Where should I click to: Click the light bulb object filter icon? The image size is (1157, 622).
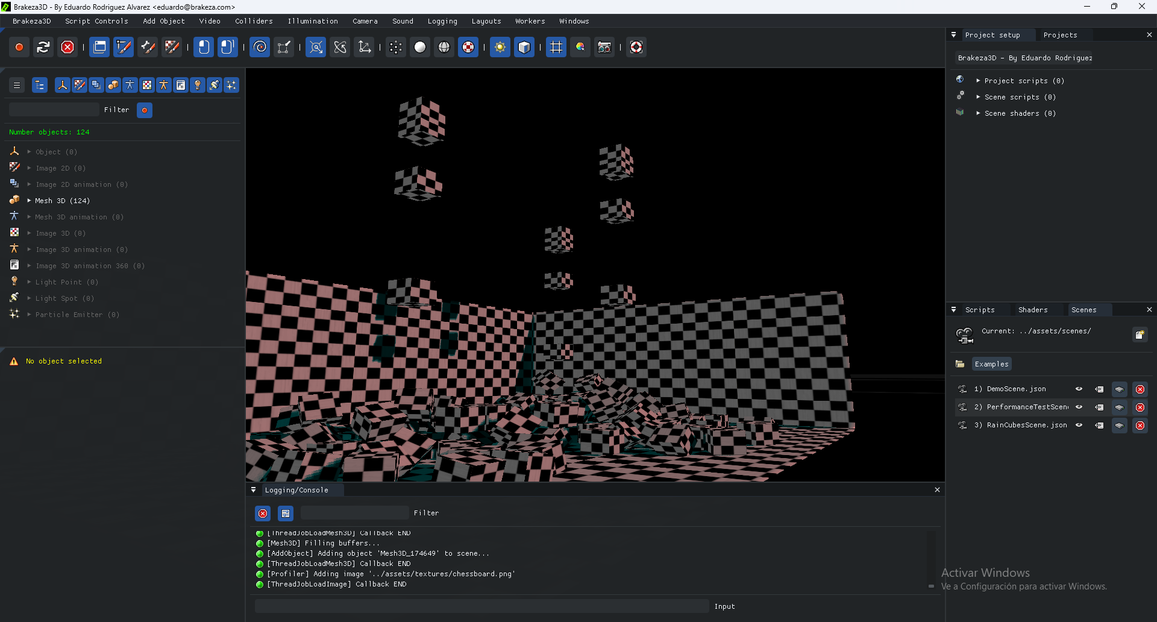pos(197,86)
